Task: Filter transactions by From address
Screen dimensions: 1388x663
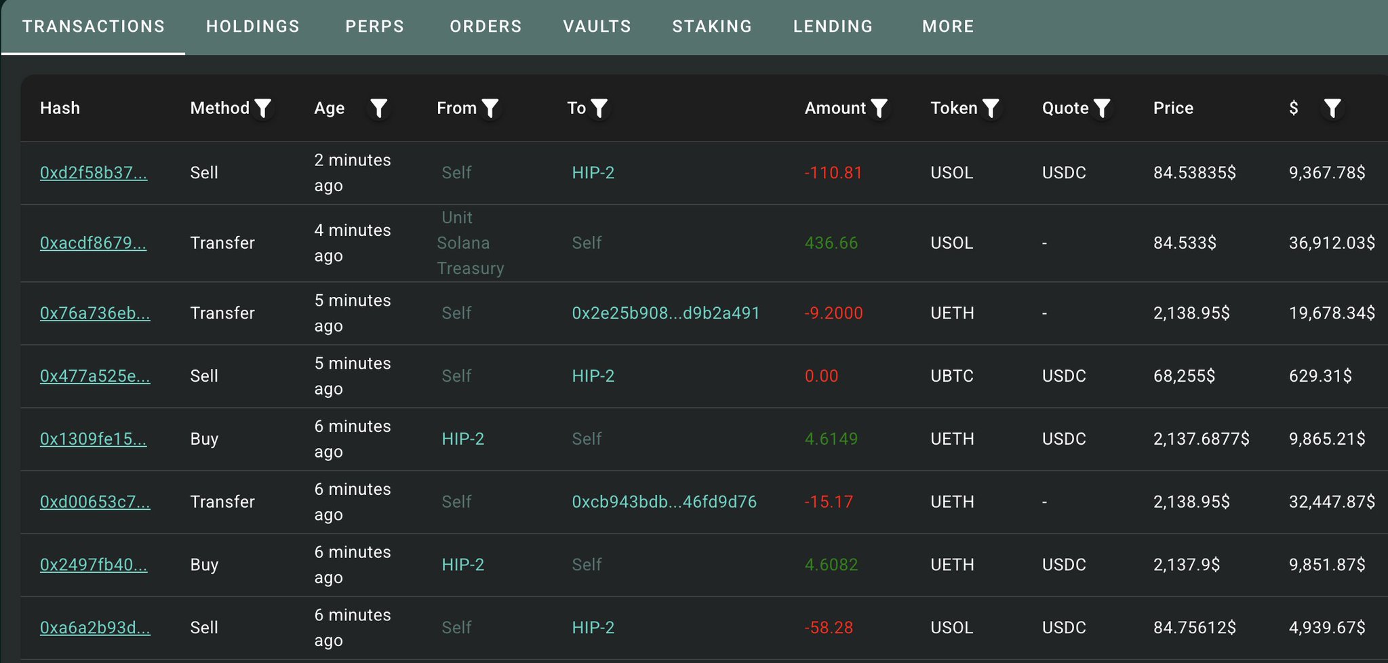Action: pyautogui.click(x=490, y=108)
